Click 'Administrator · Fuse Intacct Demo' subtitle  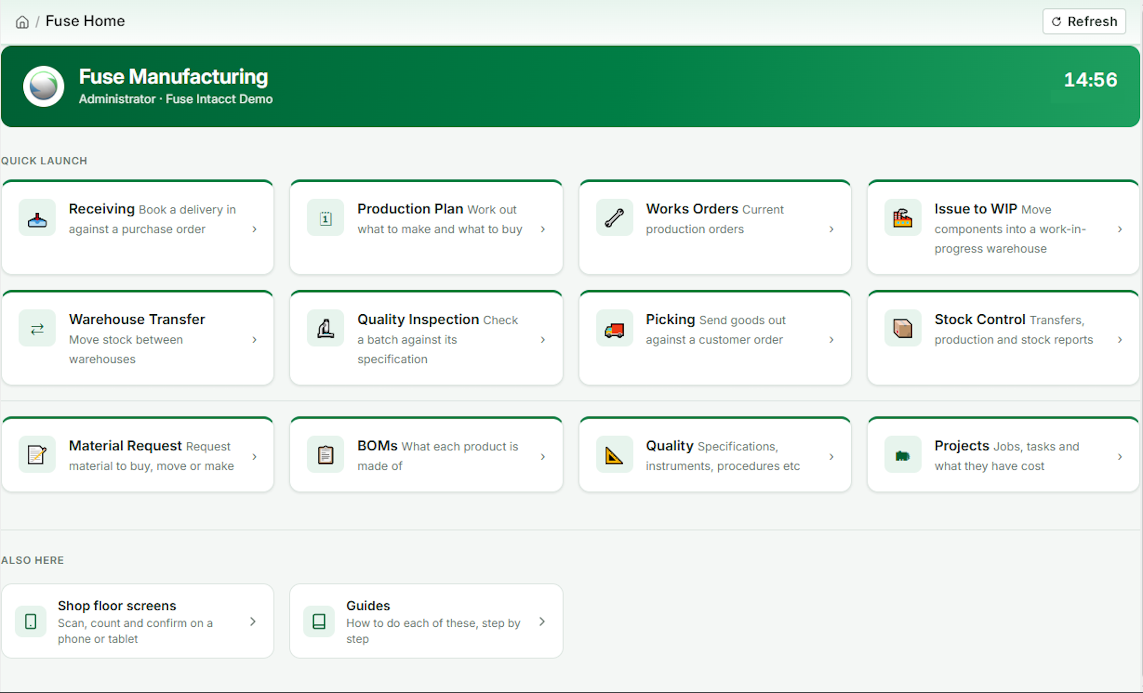pos(176,99)
